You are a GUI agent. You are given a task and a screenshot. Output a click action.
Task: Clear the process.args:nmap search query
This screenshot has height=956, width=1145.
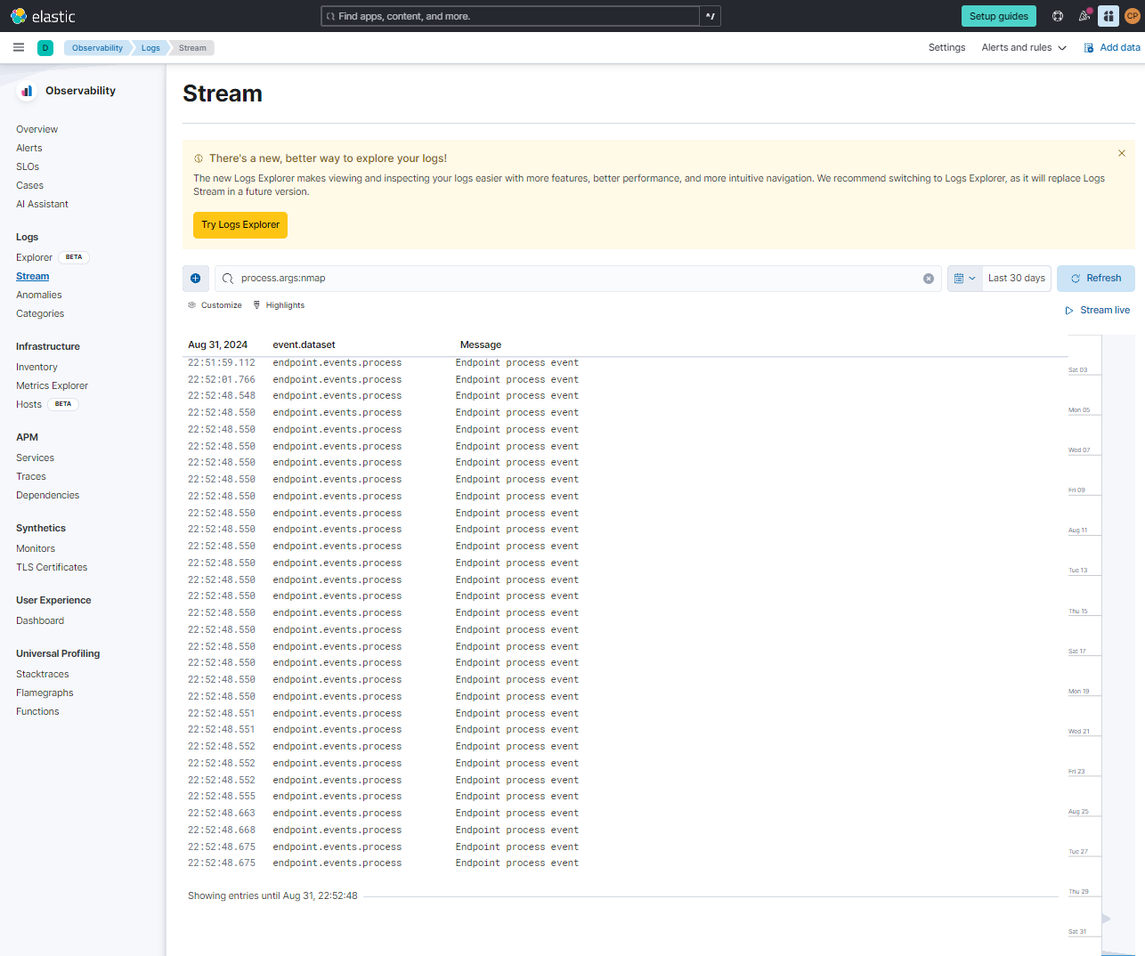929,279
